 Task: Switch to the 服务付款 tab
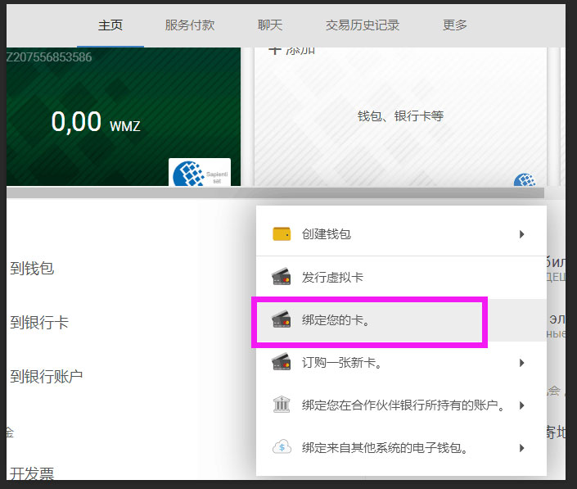point(190,25)
